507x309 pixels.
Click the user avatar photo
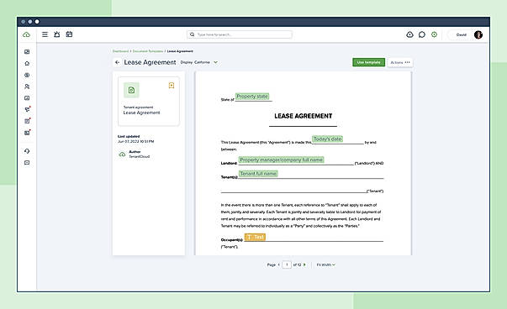(478, 35)
